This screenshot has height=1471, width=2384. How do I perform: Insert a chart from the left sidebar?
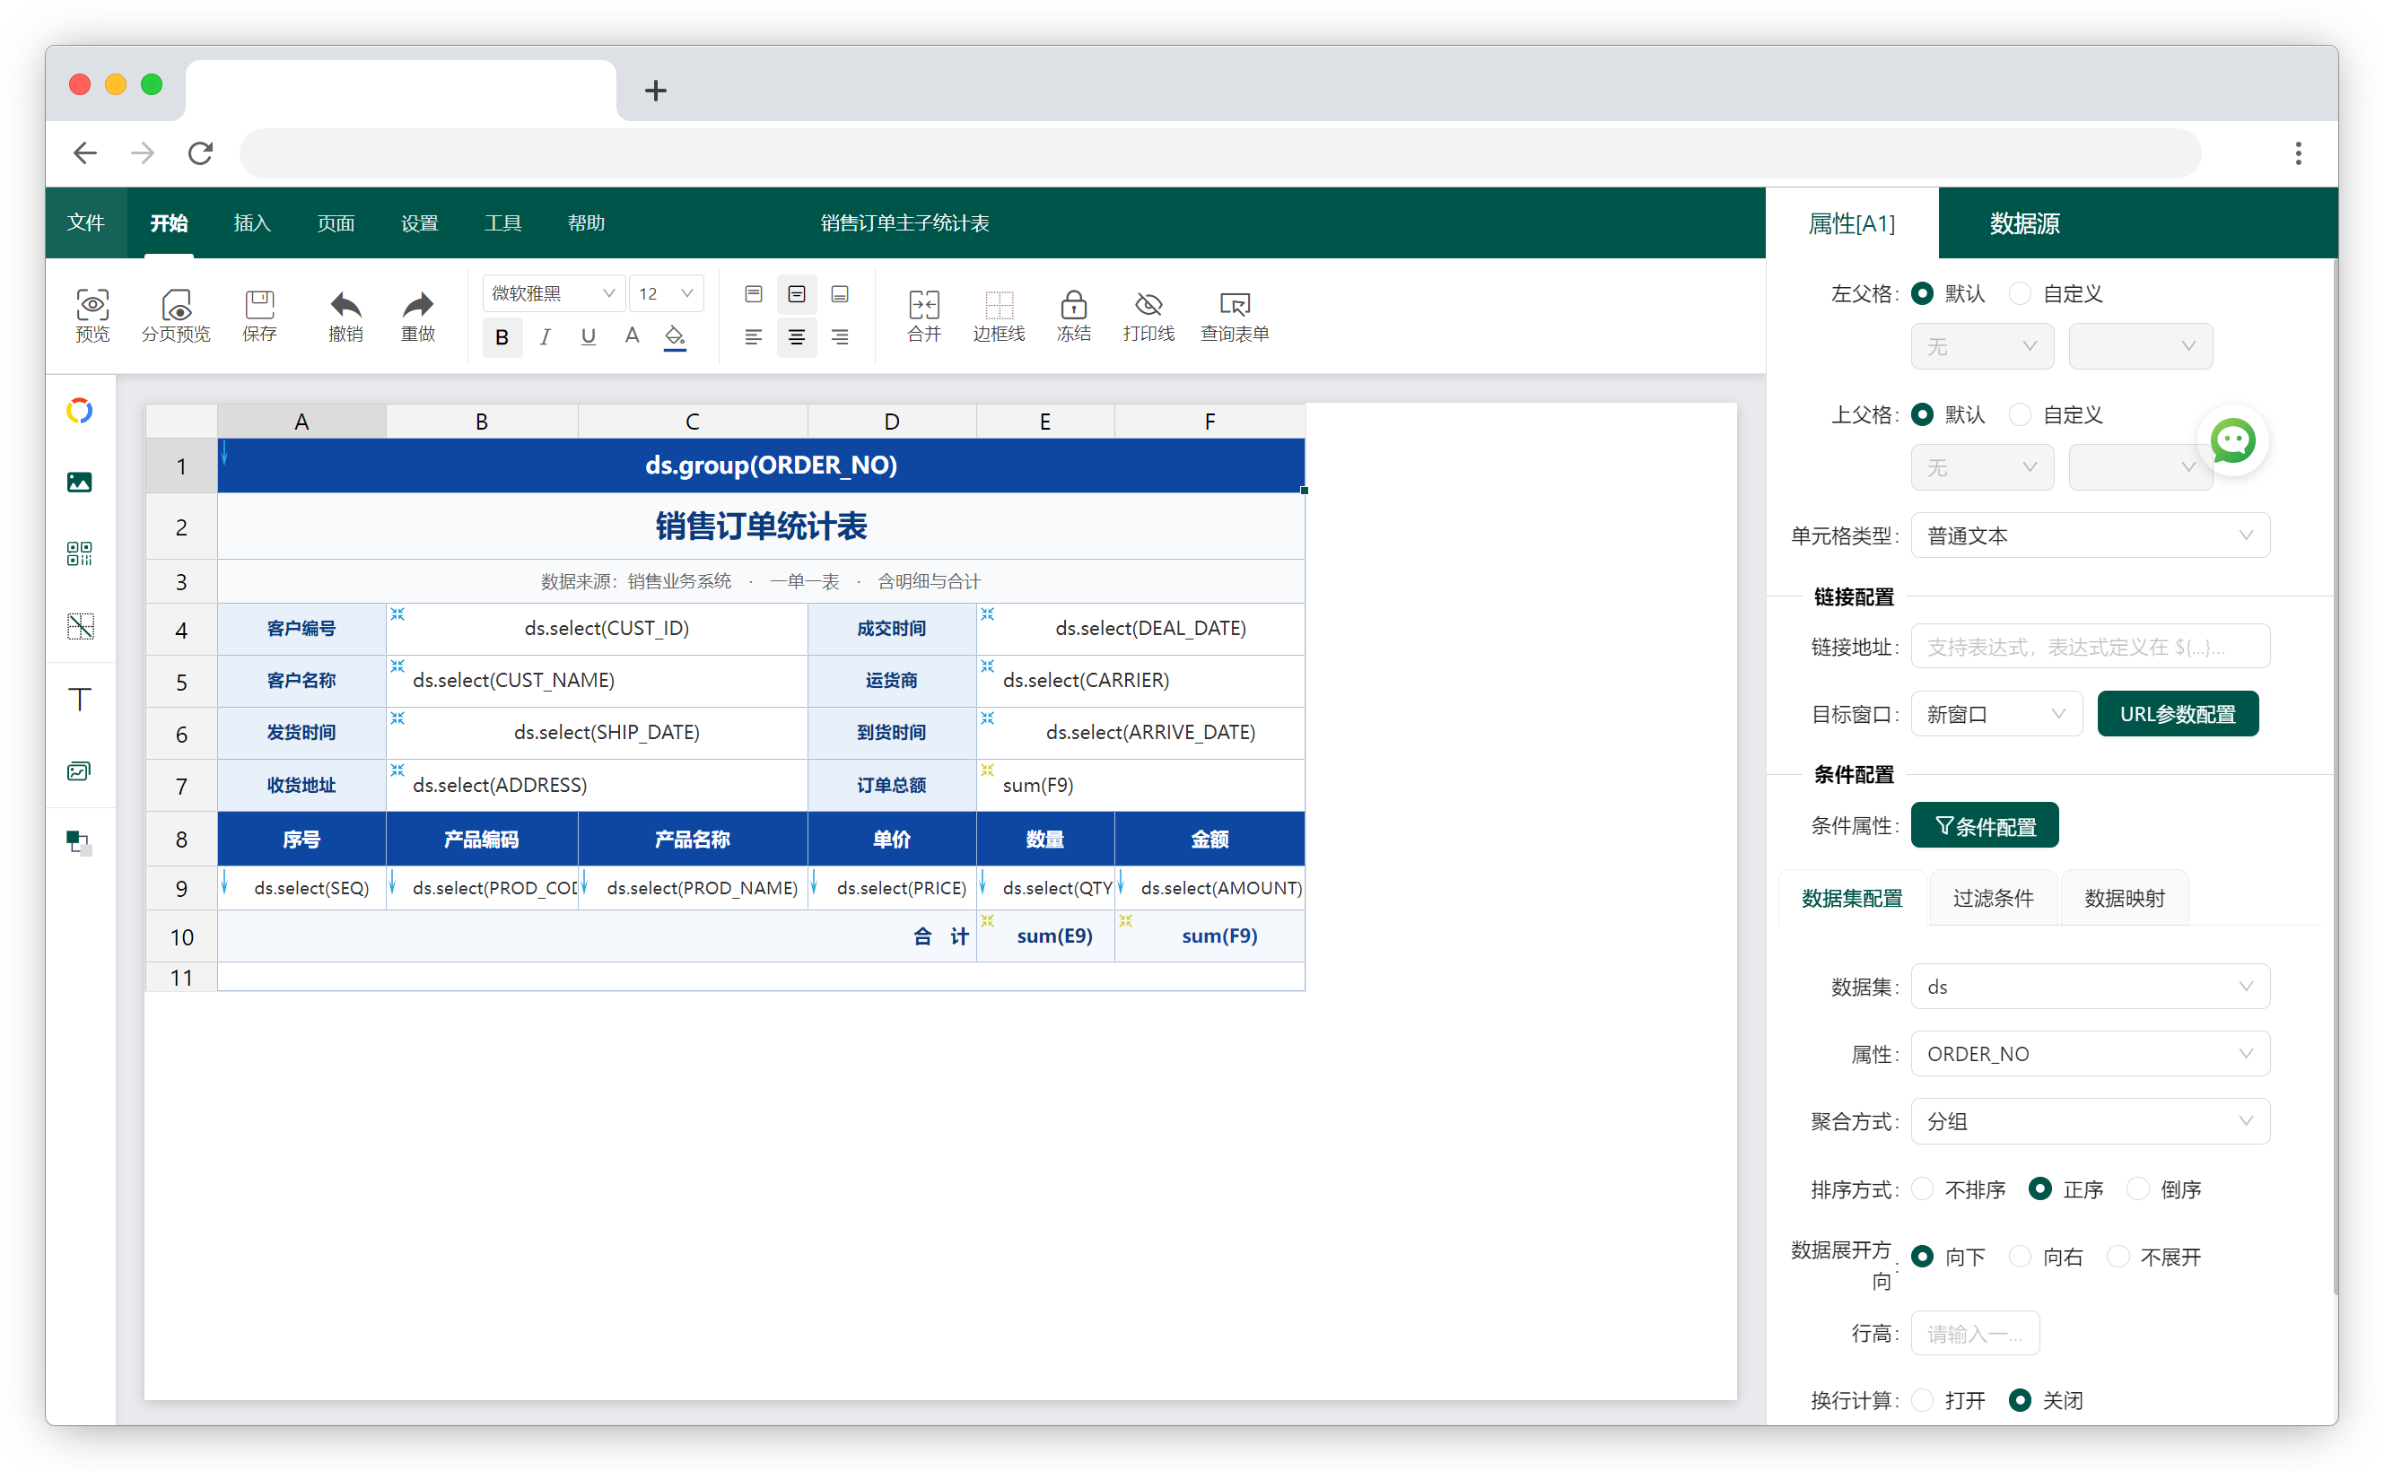[80, 411]
